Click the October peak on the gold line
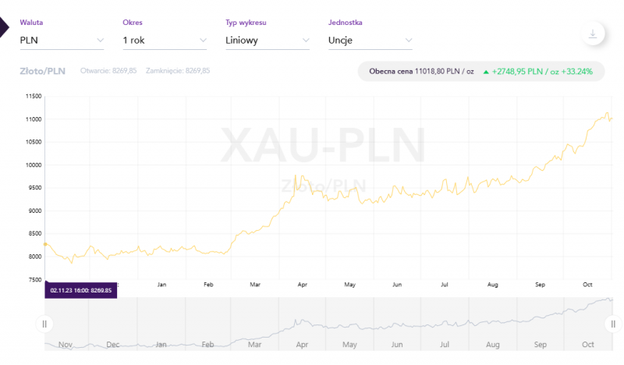The image size is (624, 365). (x=607, y=113)
